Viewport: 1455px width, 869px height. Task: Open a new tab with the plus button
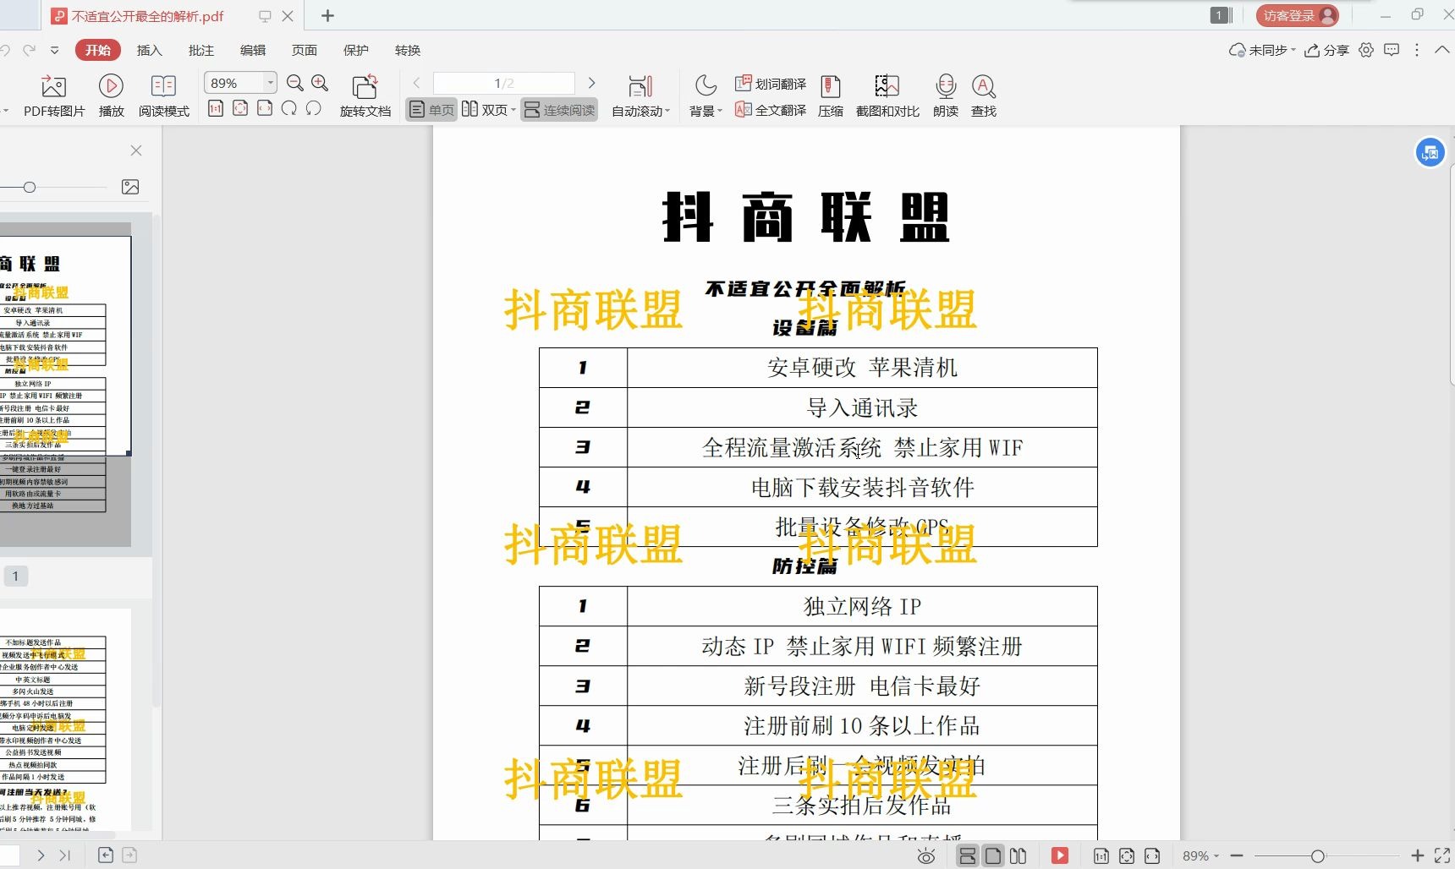point(328,15)
